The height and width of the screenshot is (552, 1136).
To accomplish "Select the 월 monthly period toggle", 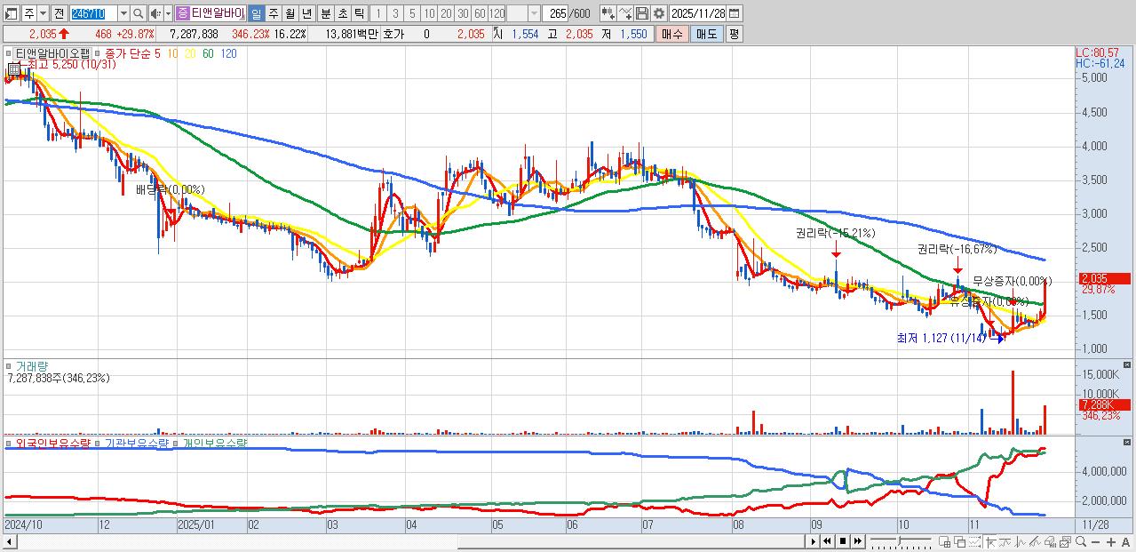I will click(290, 13).
